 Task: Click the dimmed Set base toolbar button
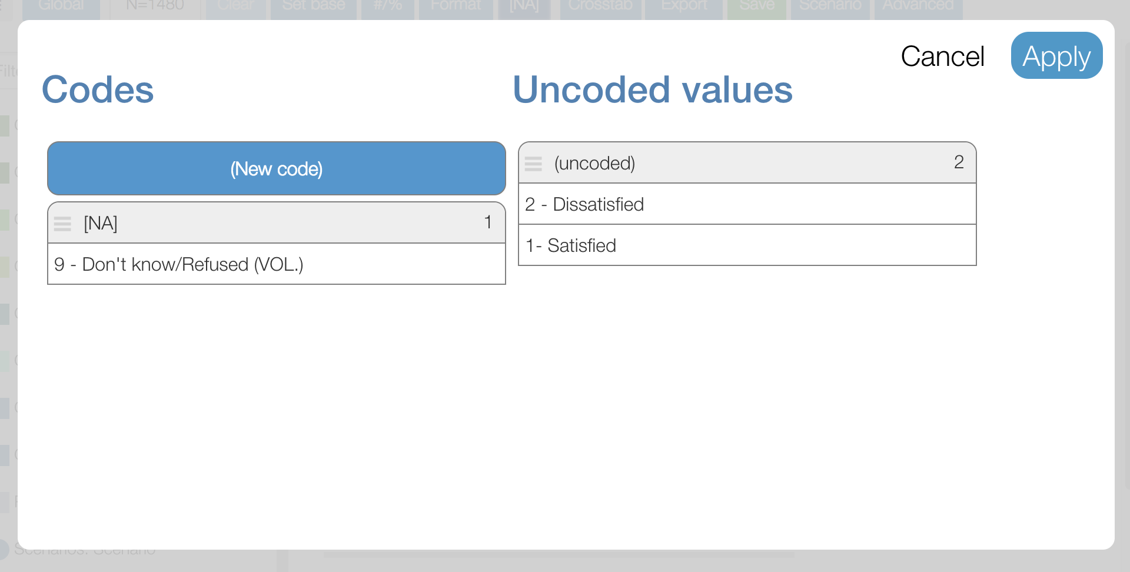(x=313, y=7)
